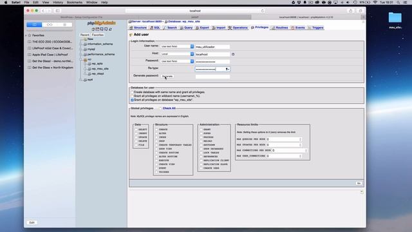The height and width of the screenshot is (232, 412).
Task: Adjust the MAX QUERIES PER HOUR stepper
Action: [300, 139]
